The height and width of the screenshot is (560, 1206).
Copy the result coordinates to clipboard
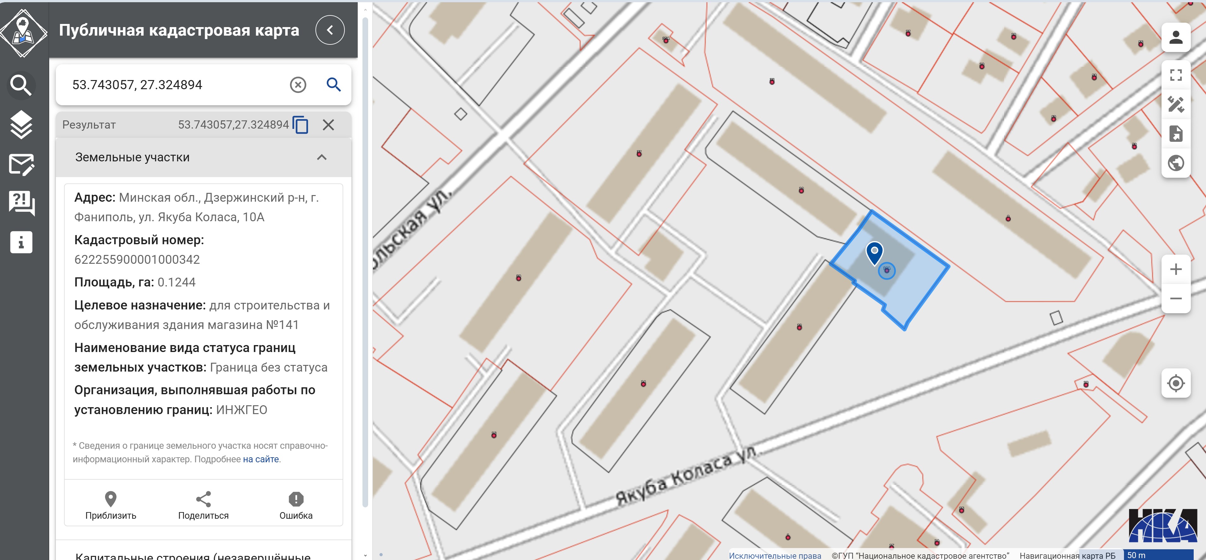(300, 125)
